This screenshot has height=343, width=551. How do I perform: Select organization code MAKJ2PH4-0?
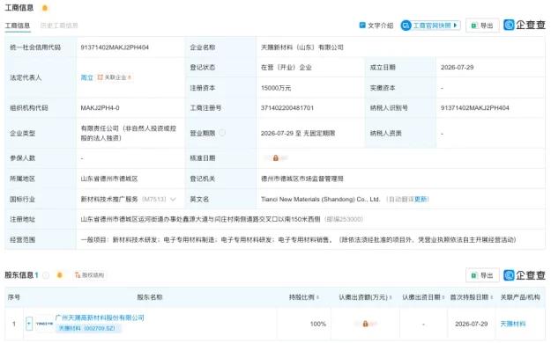click(100, 108)
